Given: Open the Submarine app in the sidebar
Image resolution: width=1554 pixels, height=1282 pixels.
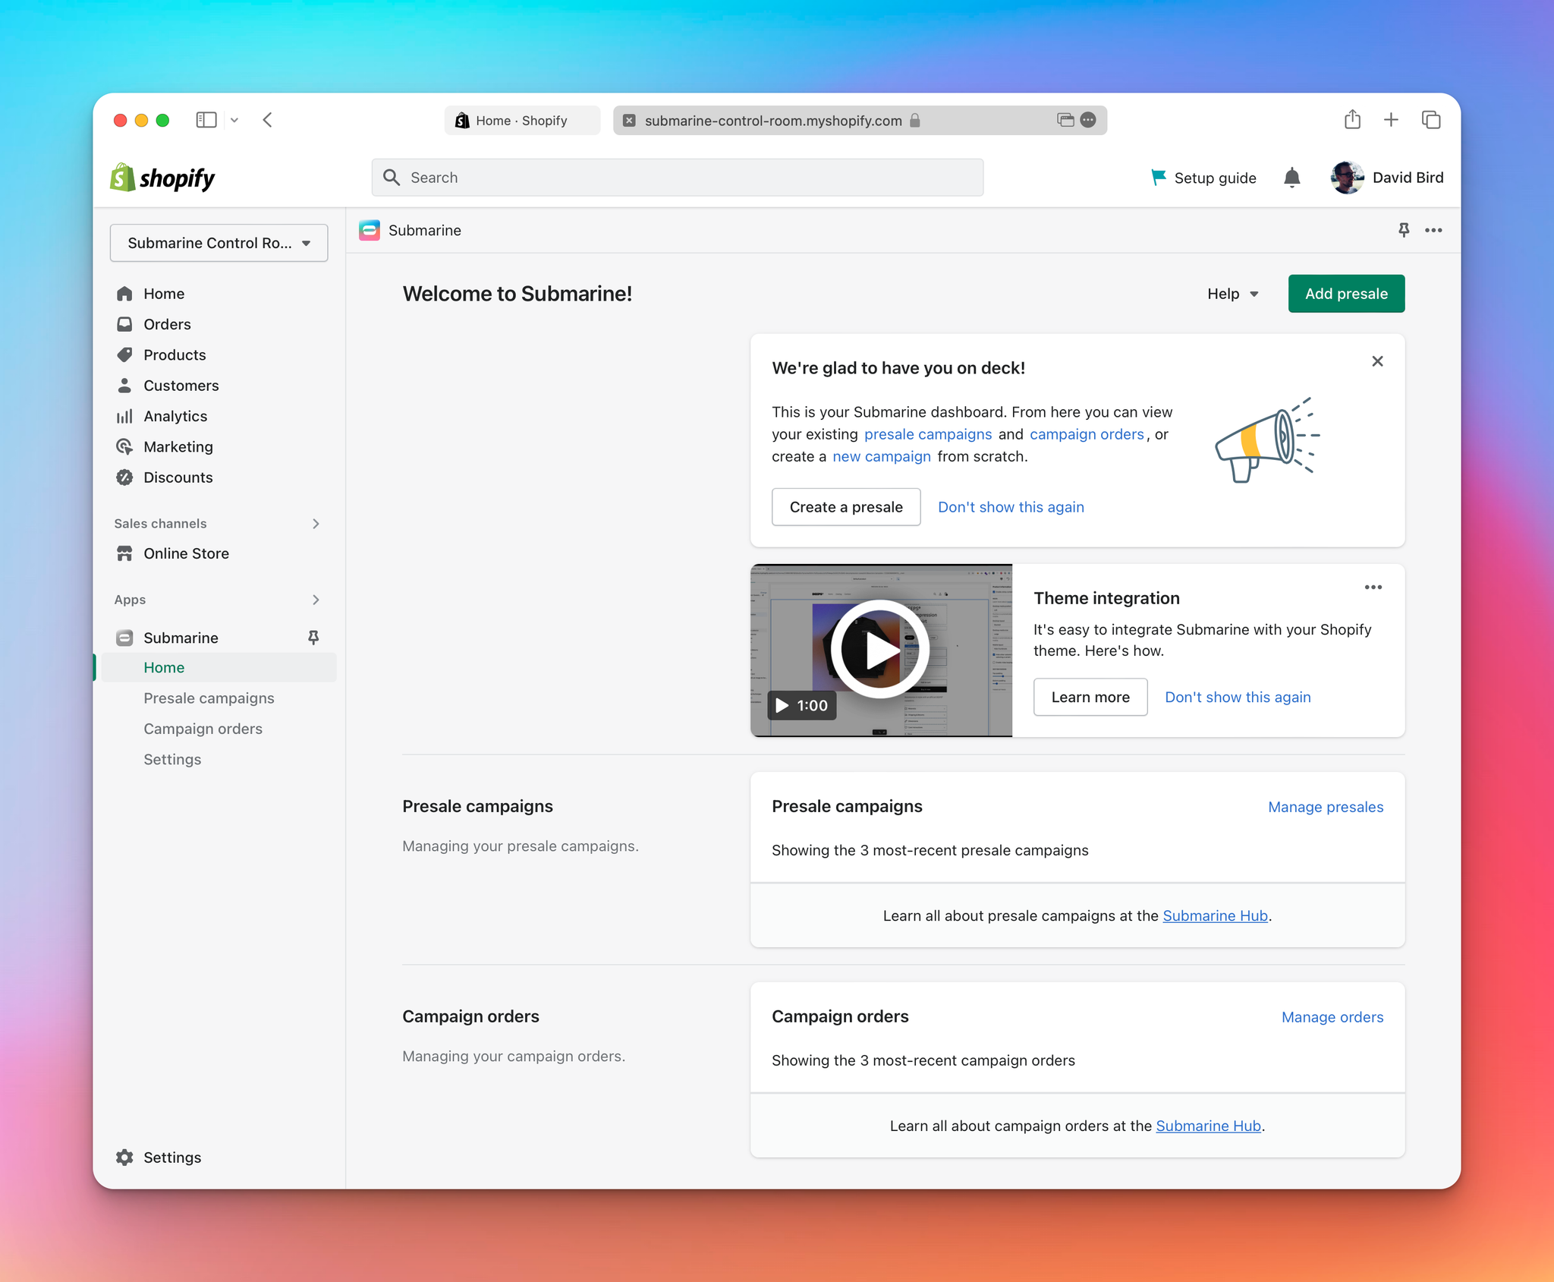Looking at the screenshot, I should pos(181,638).
